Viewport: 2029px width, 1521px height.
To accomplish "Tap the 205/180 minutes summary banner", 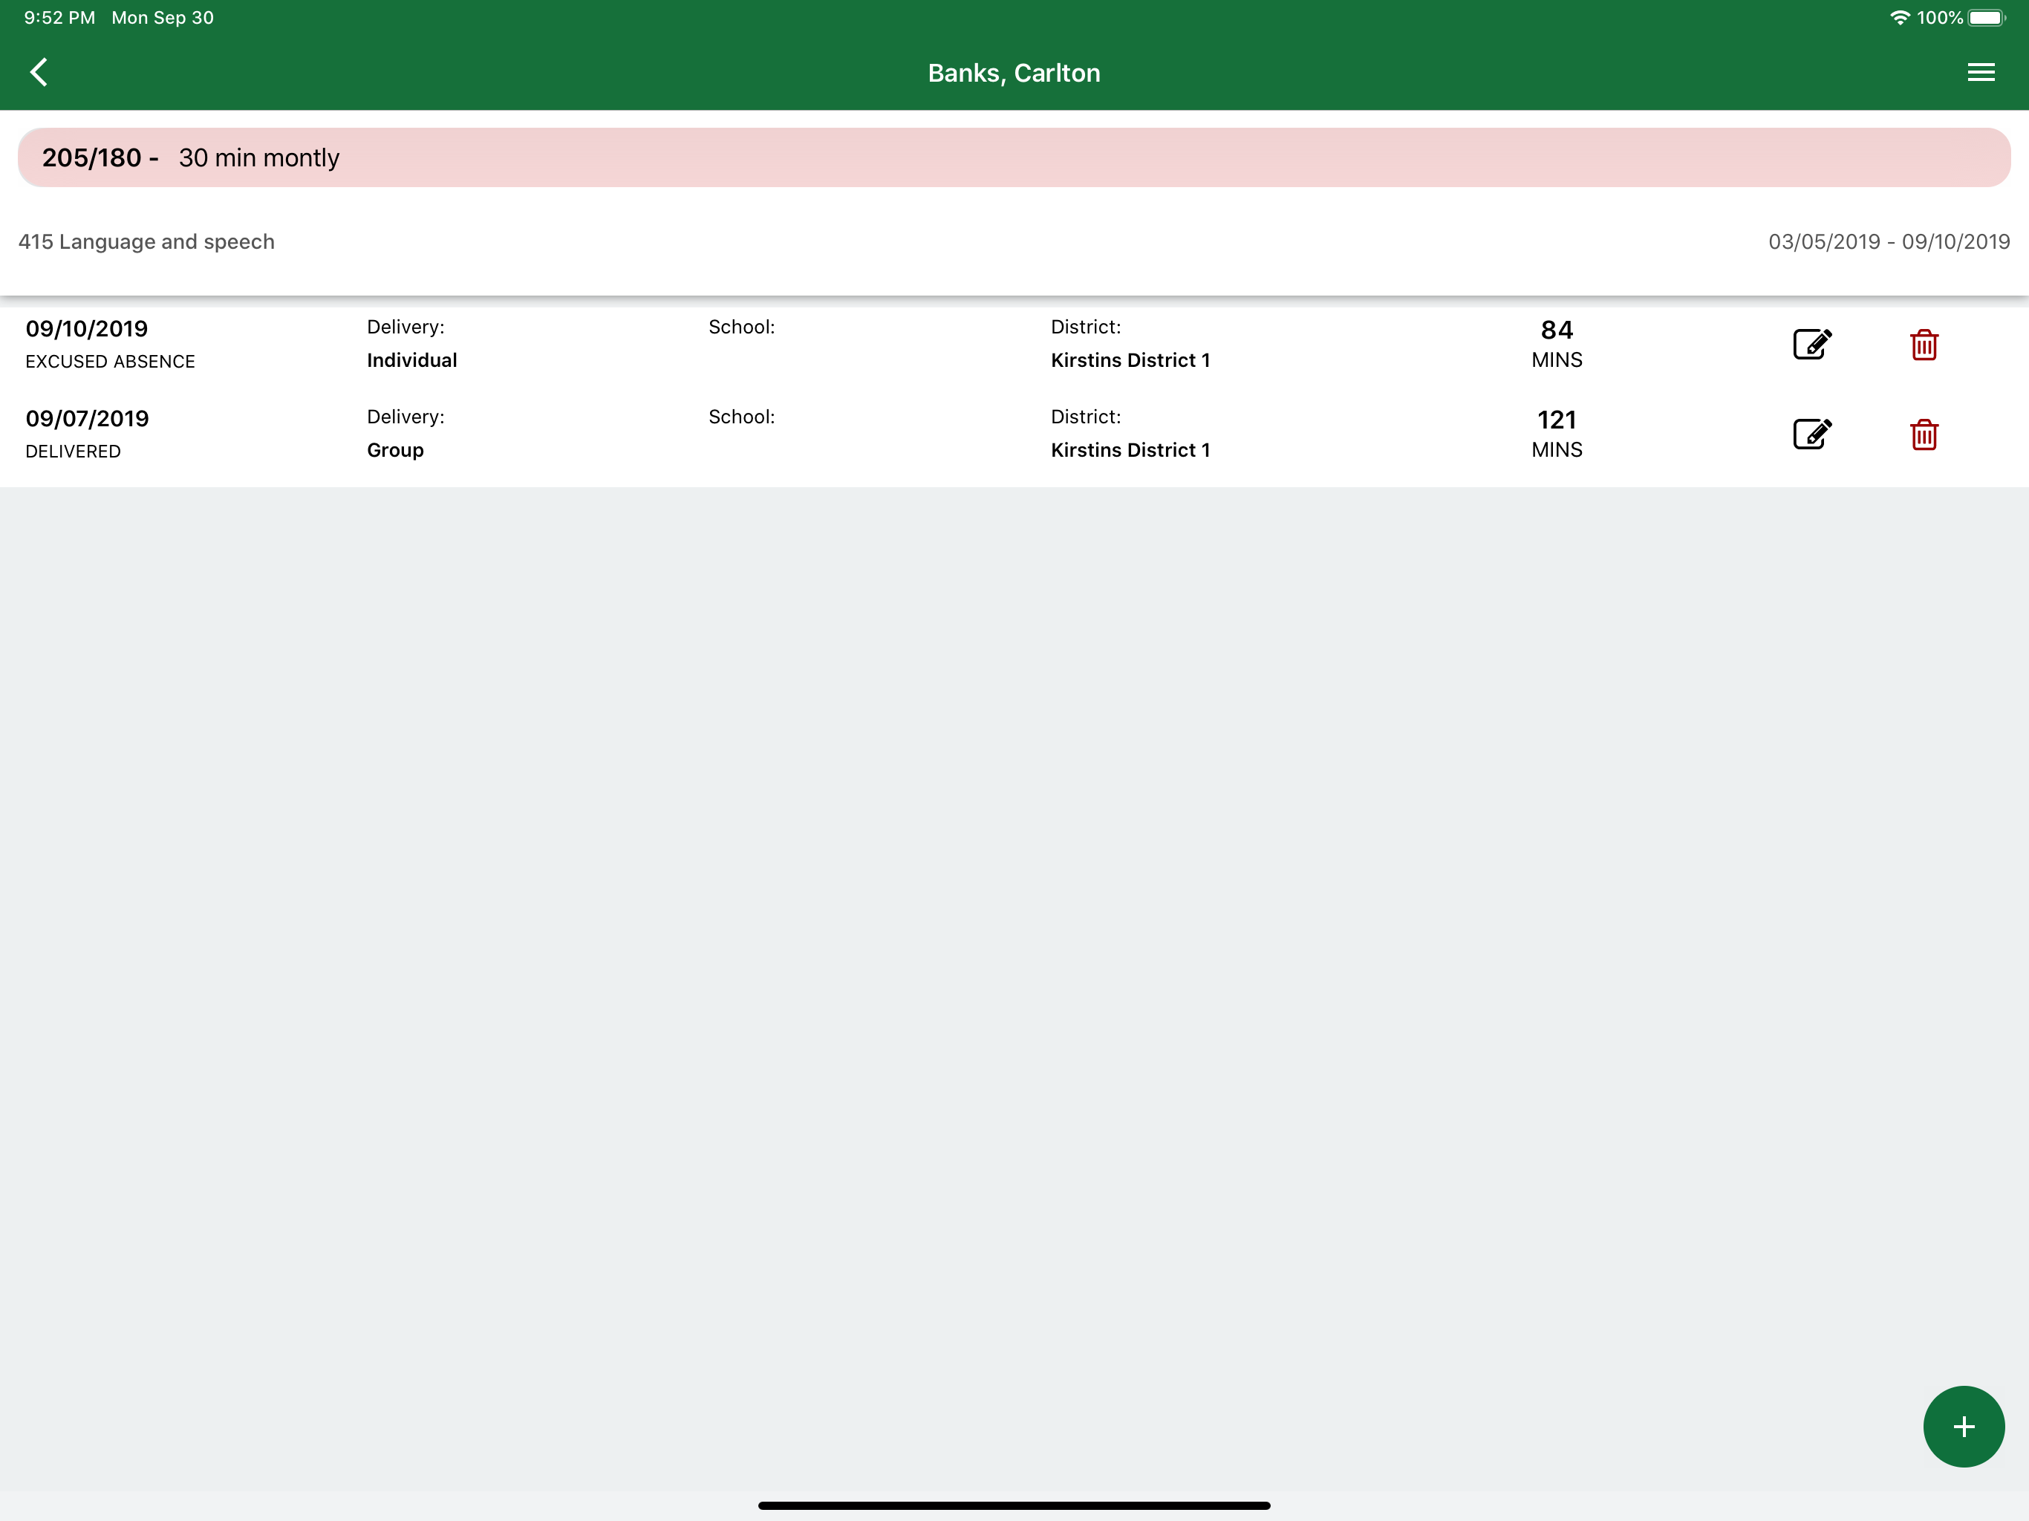I will 1014,157.
